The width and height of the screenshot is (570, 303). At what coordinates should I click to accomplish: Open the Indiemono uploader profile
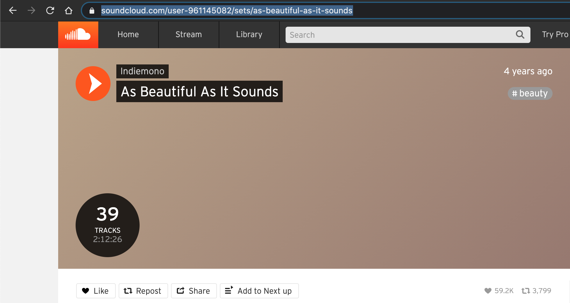pos(142,71)
